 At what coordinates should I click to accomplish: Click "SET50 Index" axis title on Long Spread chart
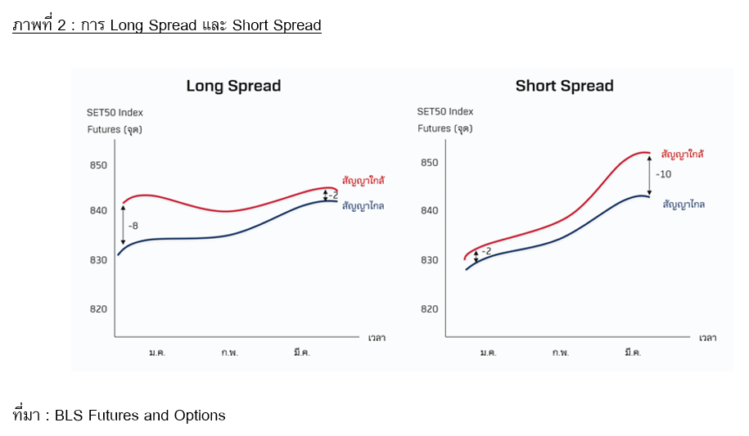coord(115,113)
